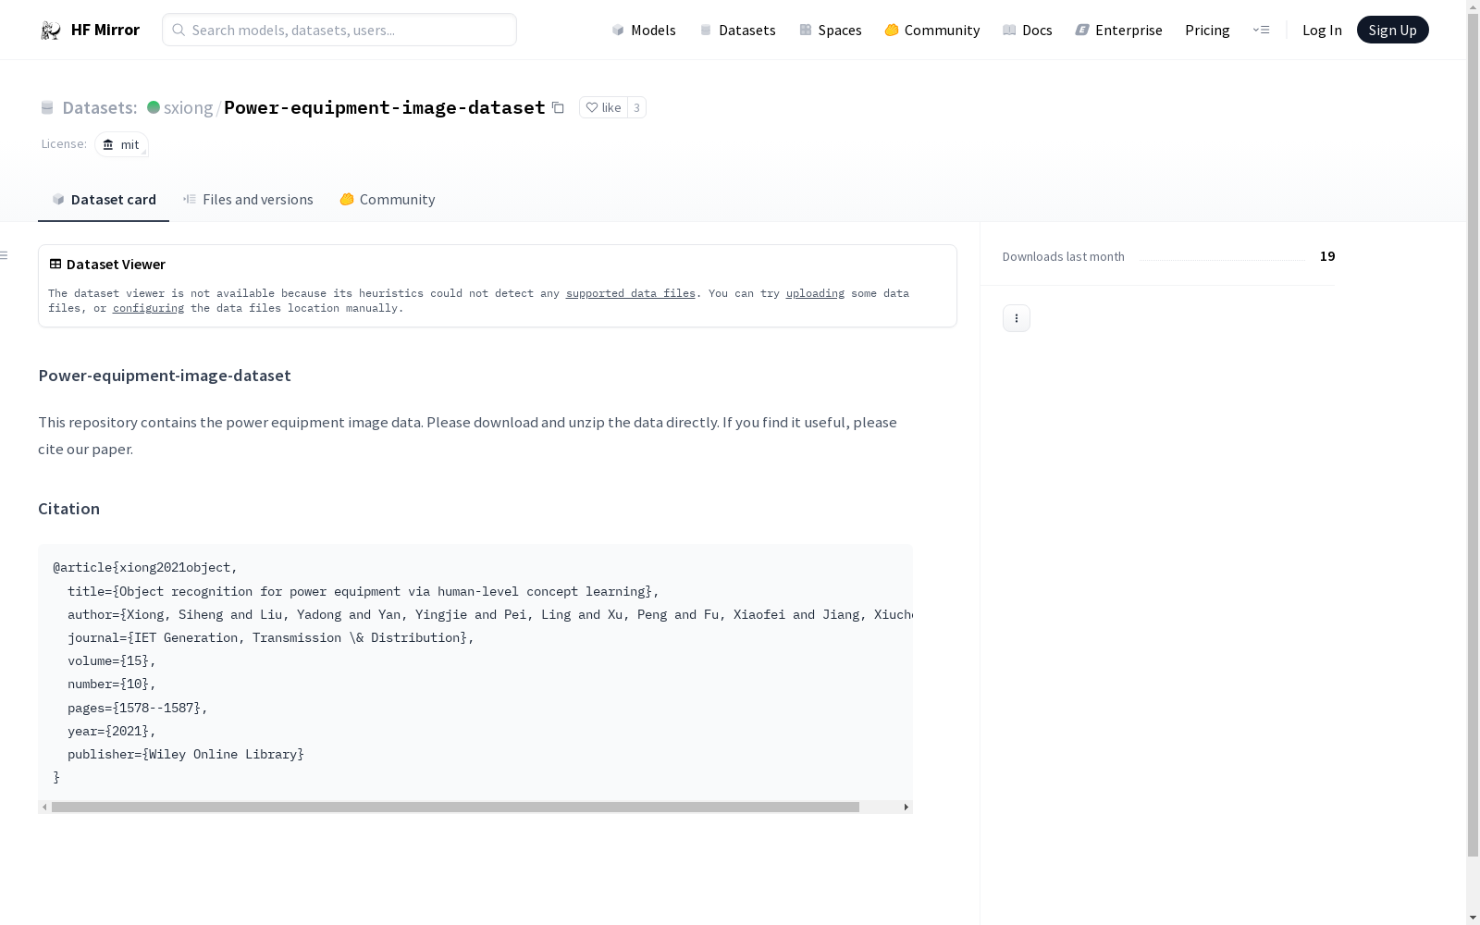Click the Dataset Viewer heading
This screenshot has width=1480, height=925.
click(x=116, y=264)
